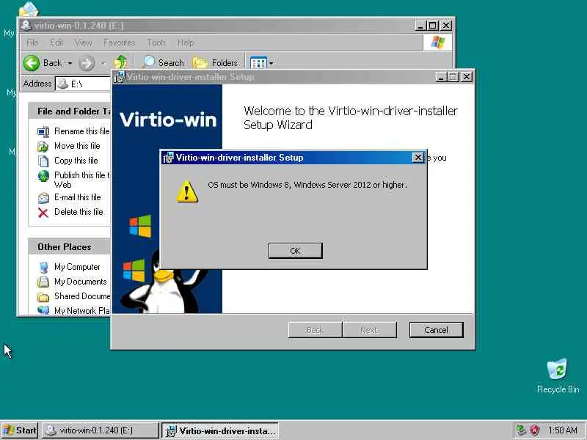The width and height of the screenshot is (587, 440).
Task: Click the red security shield tray icon
Action: 534,430
